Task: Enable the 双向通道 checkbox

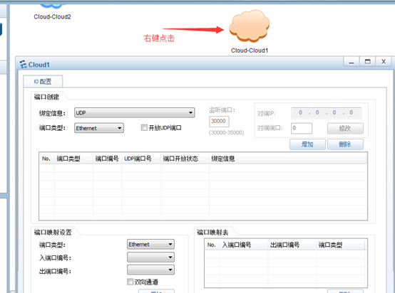Action: pos(130,282)
